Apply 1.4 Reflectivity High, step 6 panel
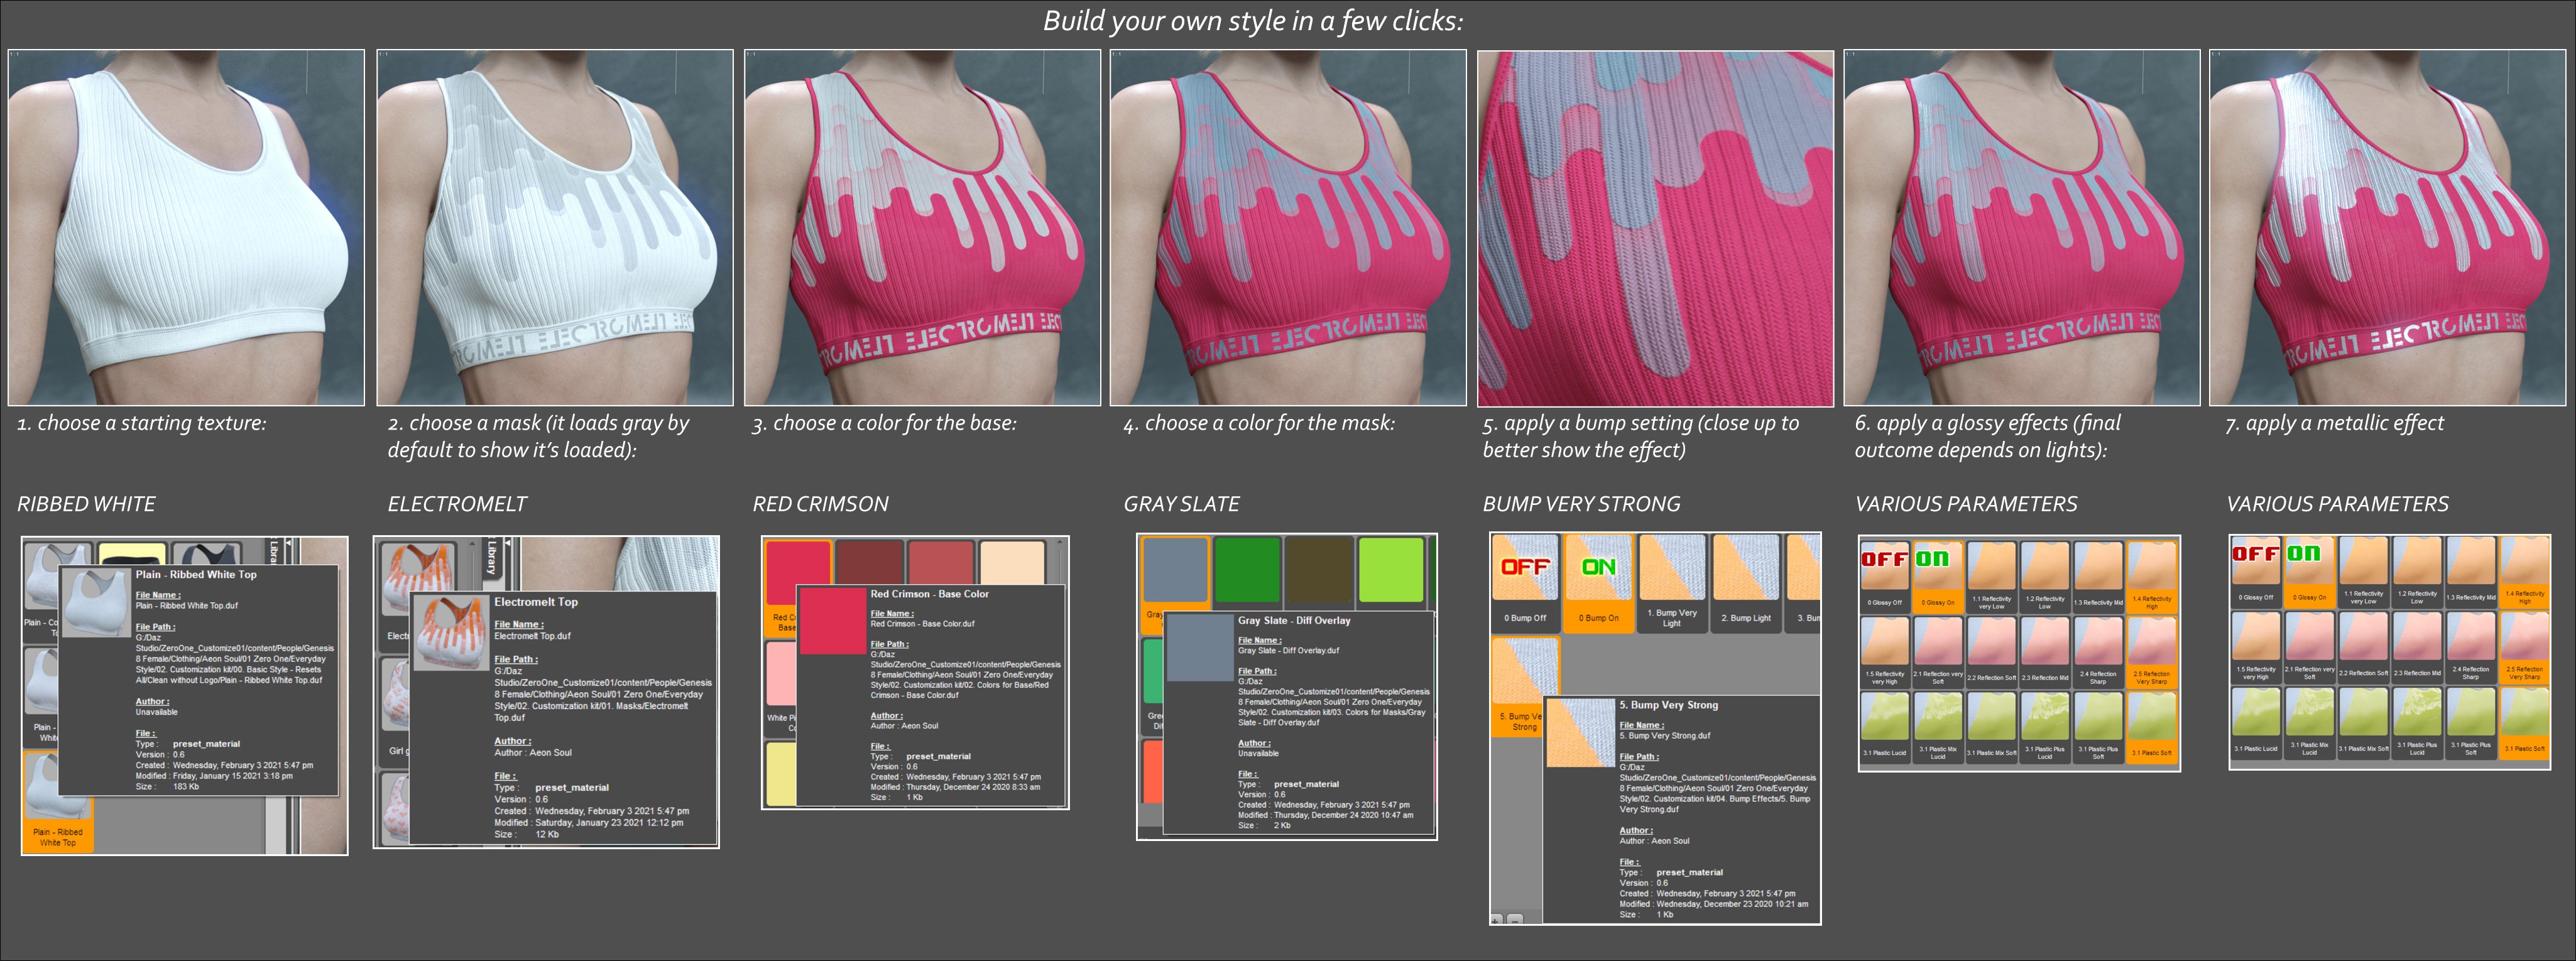Viewport: 2576px width, 961px height. click(2151, 577)
